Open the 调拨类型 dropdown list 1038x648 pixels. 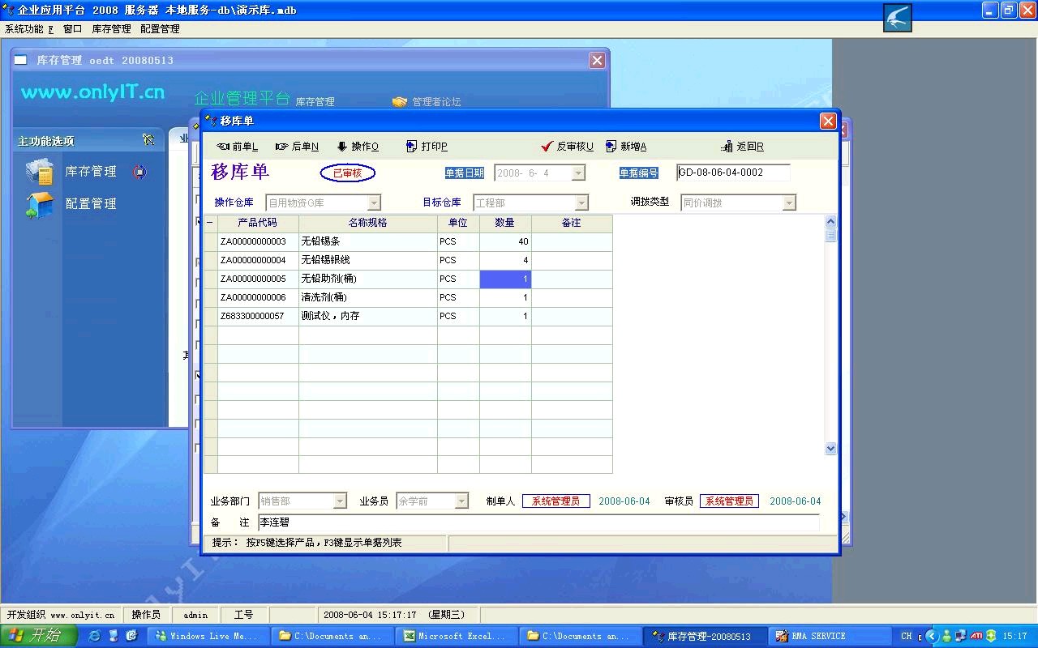789,202
